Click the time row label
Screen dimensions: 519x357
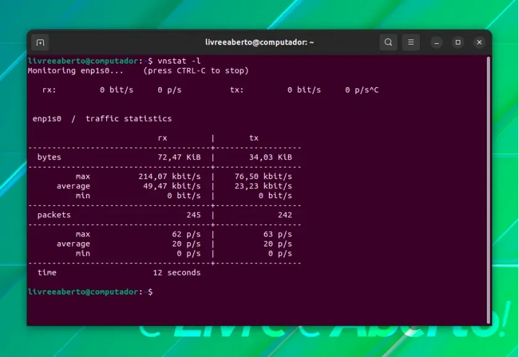[47, 272]
